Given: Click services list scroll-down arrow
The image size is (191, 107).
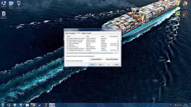Looking at the screenshot, I should [x=118, y=51].
